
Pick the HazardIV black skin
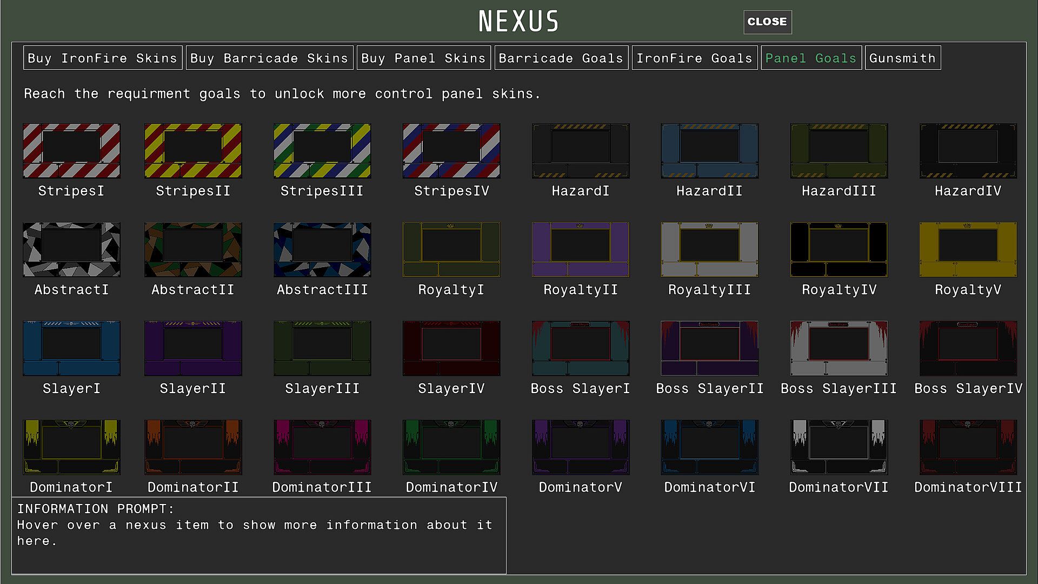tap(968, 151)
